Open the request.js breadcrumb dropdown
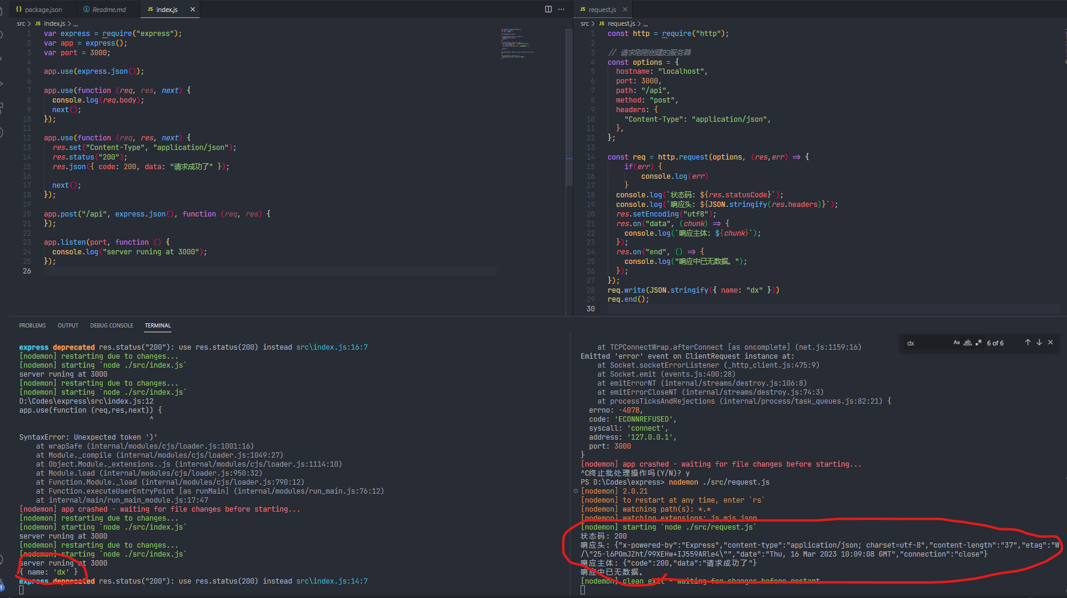This screenshot has width=1067, height=598. coord(617,24)
